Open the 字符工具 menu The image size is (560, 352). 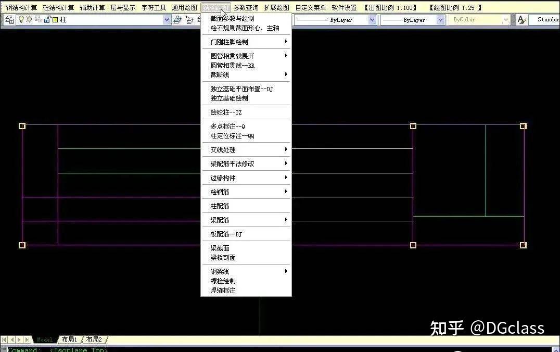[154, 7]
